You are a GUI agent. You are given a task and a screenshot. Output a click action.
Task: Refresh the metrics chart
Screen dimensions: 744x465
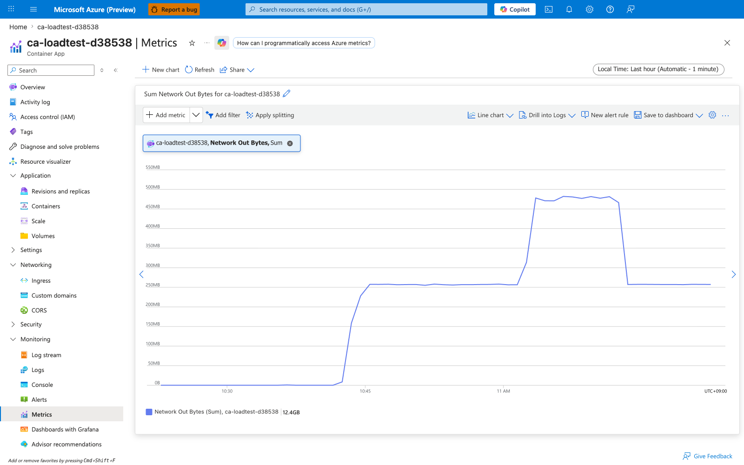[199, 70]
